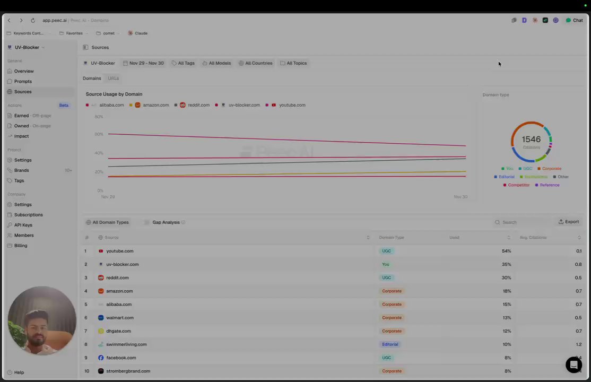This screenshot has width=591, height=382.
Task: Click the You tag on uv-blocker.com row
Action: click(385, 264)
